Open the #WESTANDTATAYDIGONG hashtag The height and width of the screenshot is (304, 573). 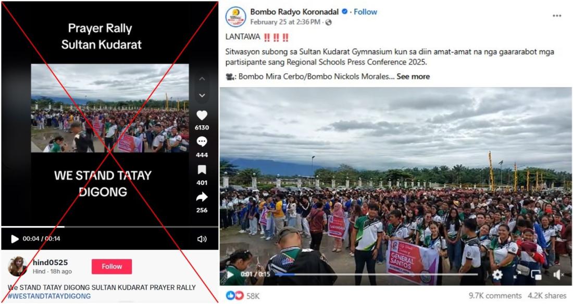[49, 296]
